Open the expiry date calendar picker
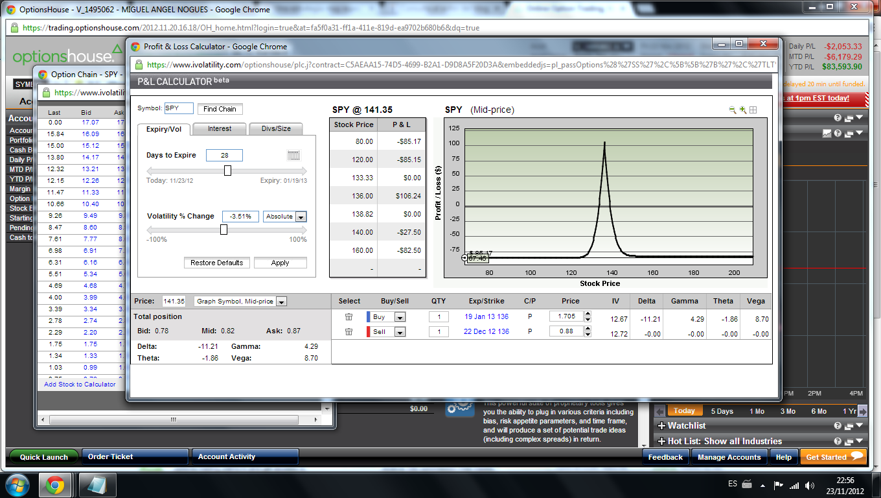This screenshot has height=498, width=881. pyautogui.click(x=293, y=155)
